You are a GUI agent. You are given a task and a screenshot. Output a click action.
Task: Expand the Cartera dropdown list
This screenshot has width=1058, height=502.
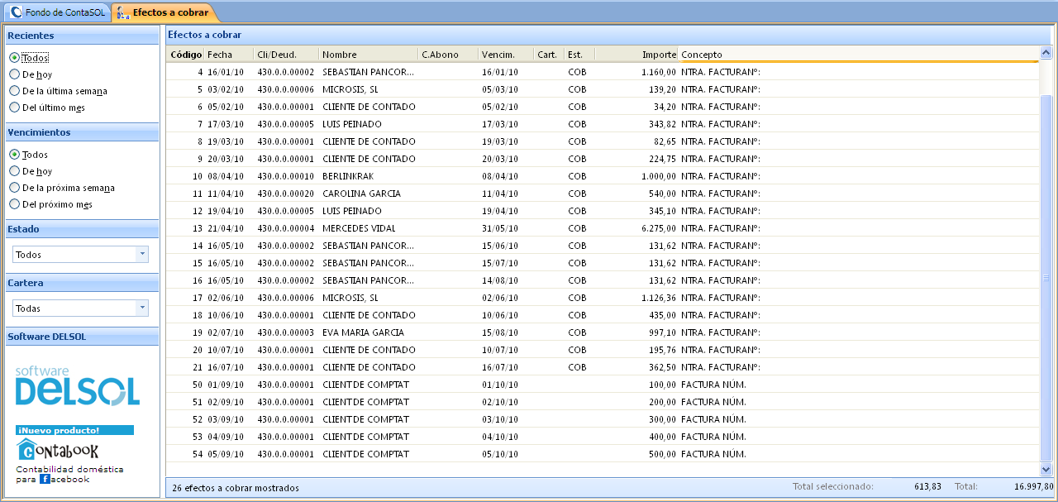coord(141,308)
